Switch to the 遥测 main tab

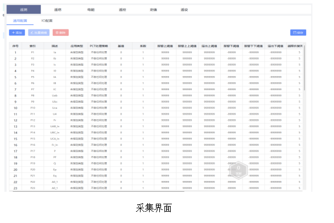24,10
